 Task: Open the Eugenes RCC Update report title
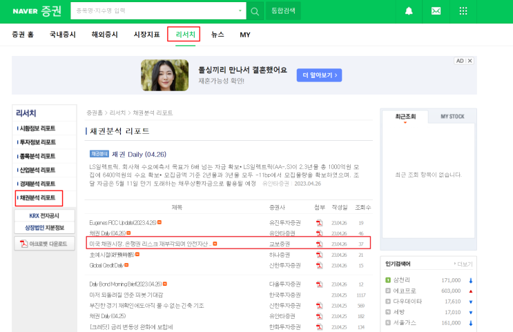(x=123, y=223)
